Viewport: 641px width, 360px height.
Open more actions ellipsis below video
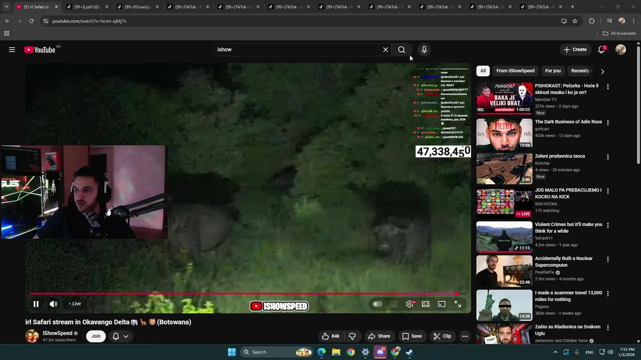click(465, 336)
